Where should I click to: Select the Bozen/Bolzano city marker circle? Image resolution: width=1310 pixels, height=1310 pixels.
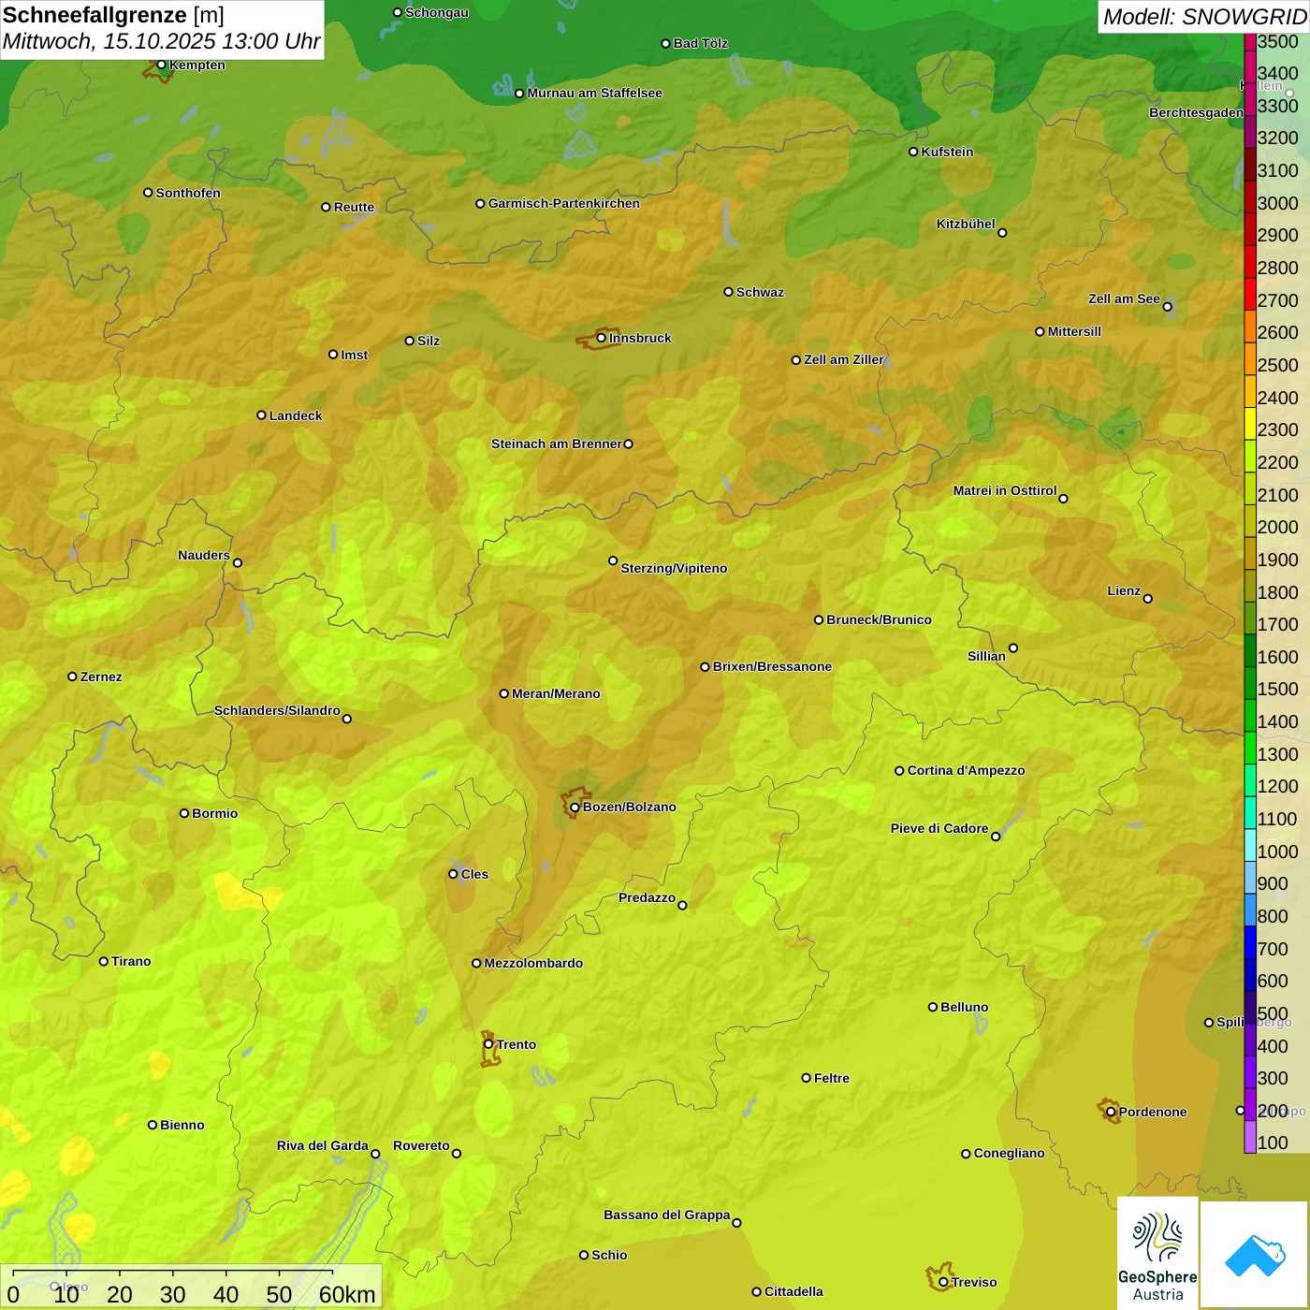[575, 807]
